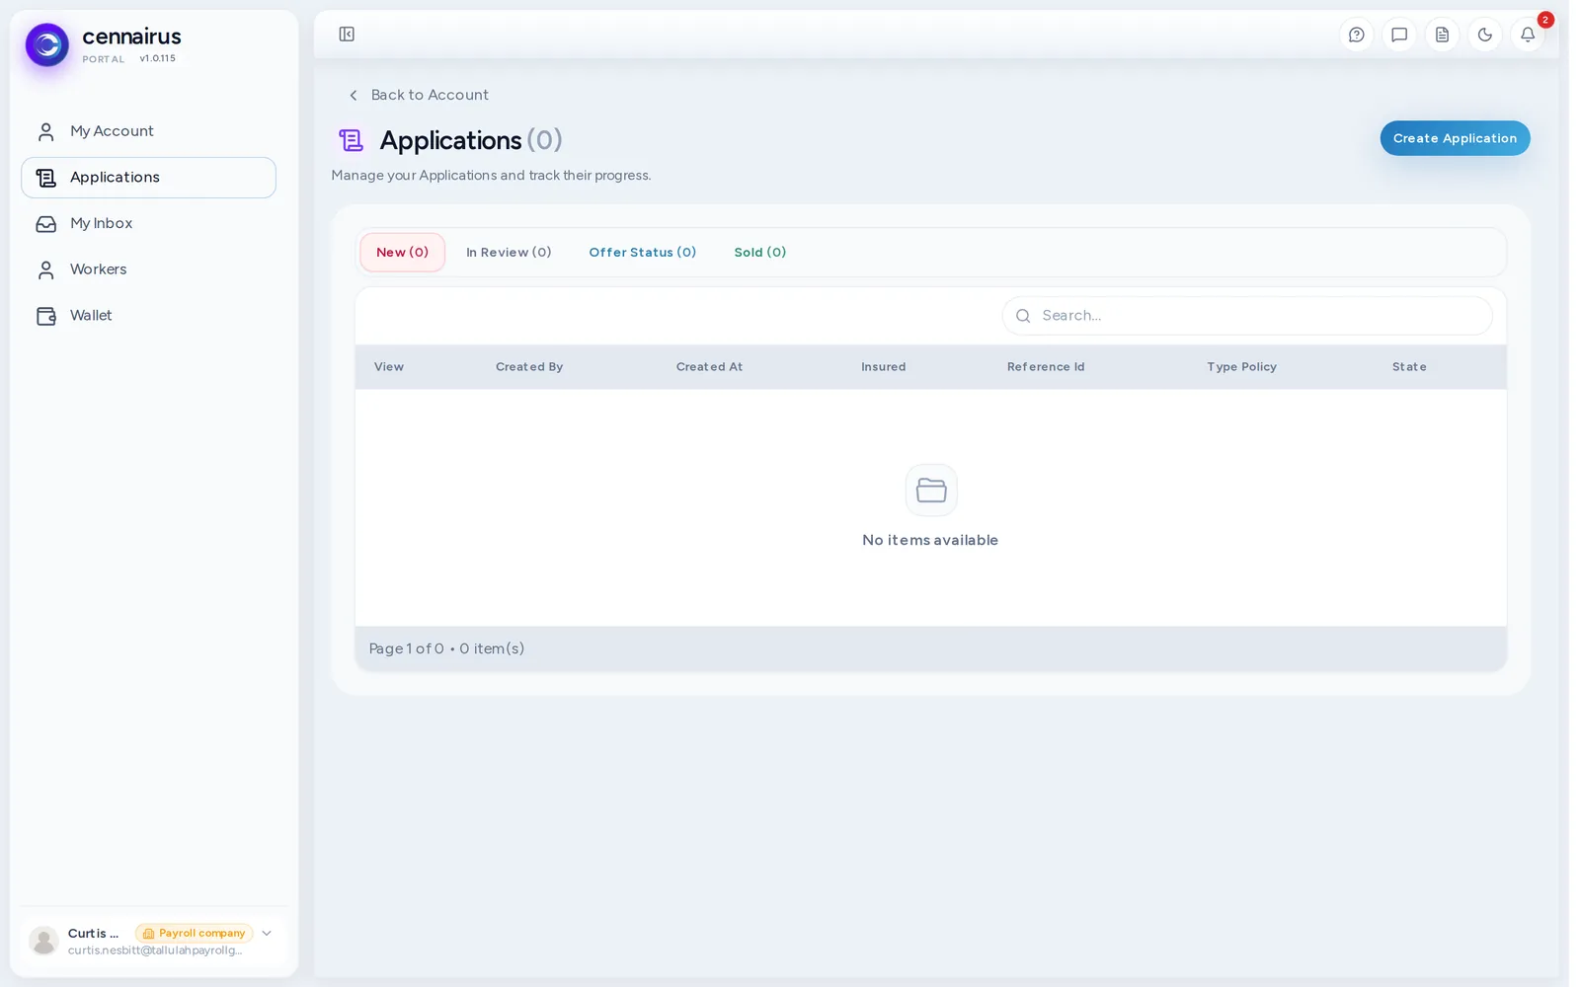The image size is (1580, 987).
Task: Click the Payroll company badge
Action: [194, 933]
